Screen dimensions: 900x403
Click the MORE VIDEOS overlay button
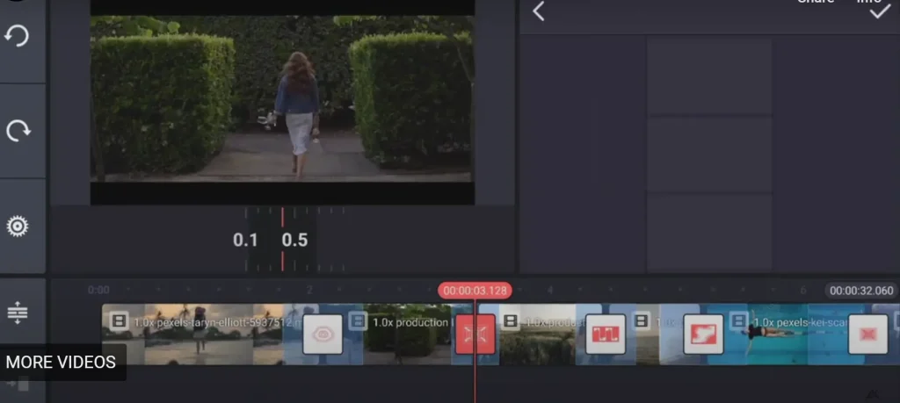point(62,362)
